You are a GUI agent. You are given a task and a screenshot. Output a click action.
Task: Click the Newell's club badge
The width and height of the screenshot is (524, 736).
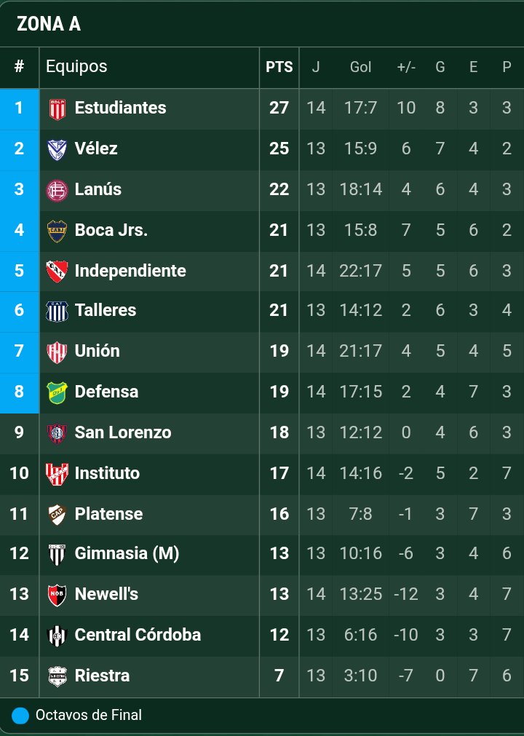coord(57,595)
